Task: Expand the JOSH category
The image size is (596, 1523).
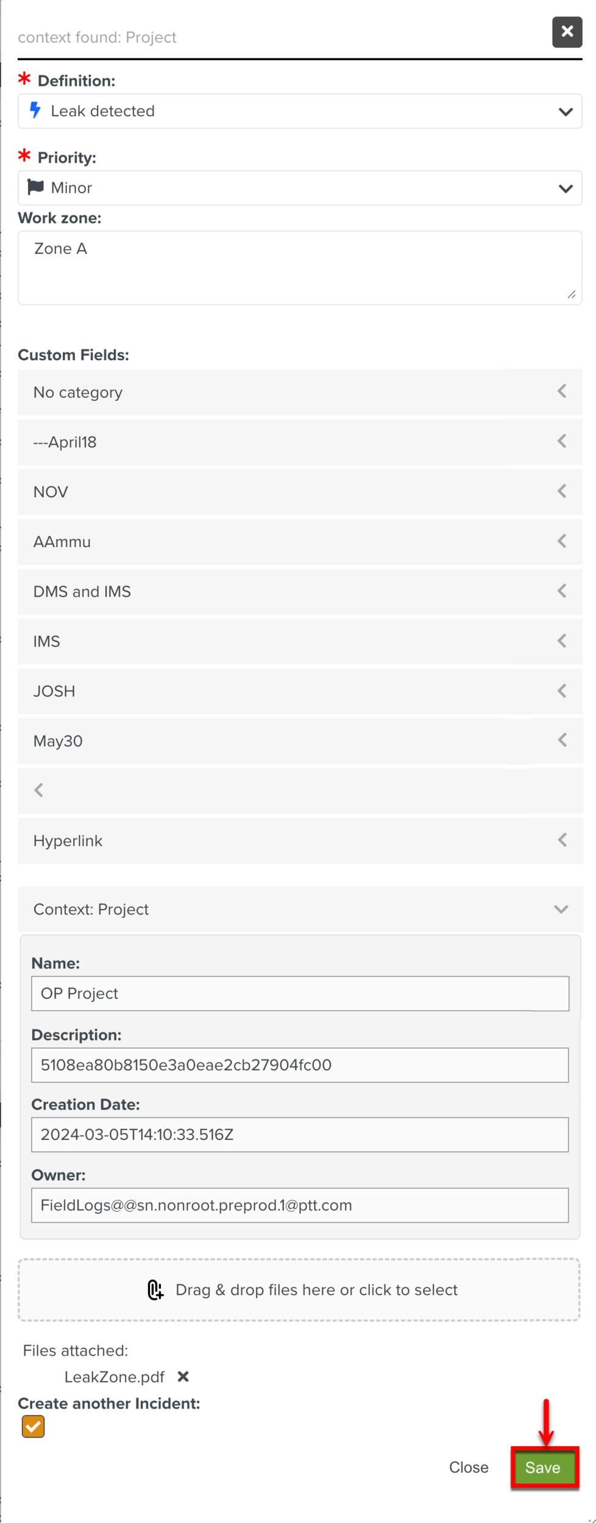Action: [x=300, y=691]
